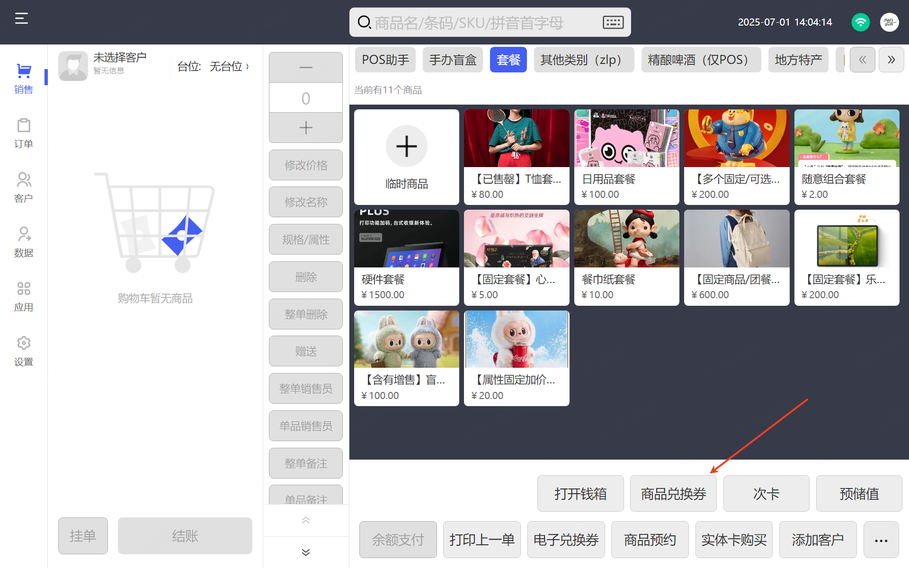The width and height of the screenshot is (909, 568).
Task: Select the 【固定商品/团餐 ¥600 product
Action: 737,257
